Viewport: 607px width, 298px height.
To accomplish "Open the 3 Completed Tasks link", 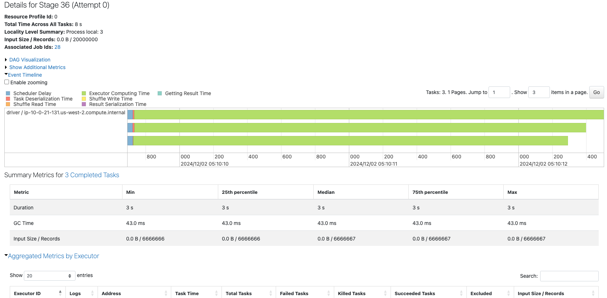I will 92,175.
